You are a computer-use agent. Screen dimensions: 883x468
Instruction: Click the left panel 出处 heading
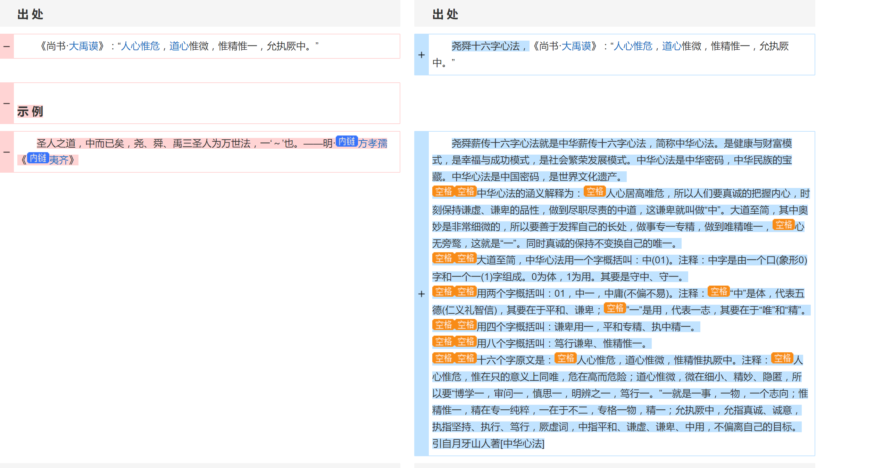point(31,14)
